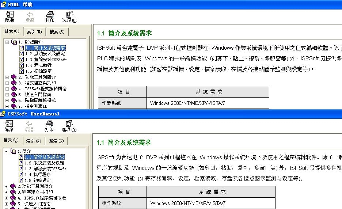Screen dimensions: 342x209
Task: Open topic 1.4 程式執行
Action: [38, 65]
